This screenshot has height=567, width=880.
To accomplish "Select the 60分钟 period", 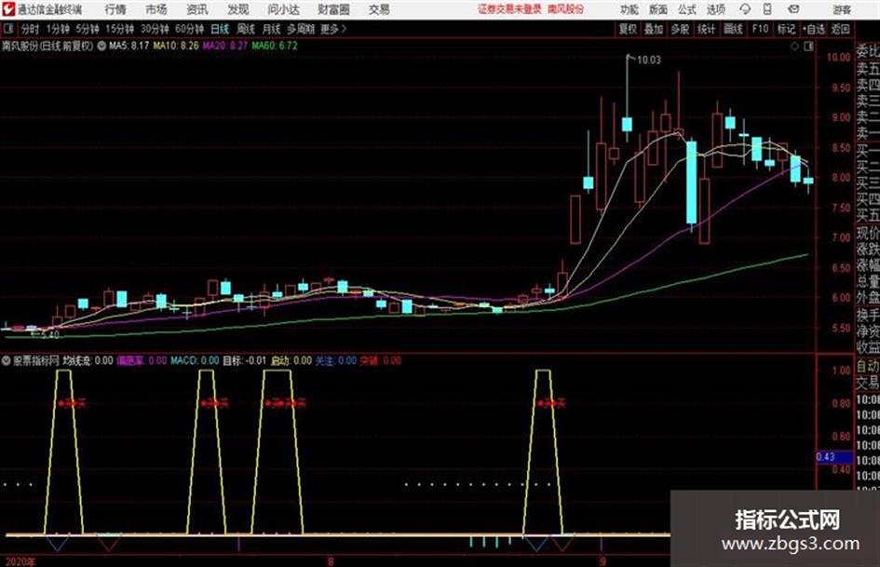I will coord(189,29).
